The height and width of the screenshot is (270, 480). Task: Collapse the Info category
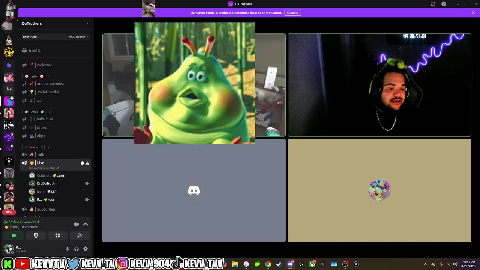[37, 76]
